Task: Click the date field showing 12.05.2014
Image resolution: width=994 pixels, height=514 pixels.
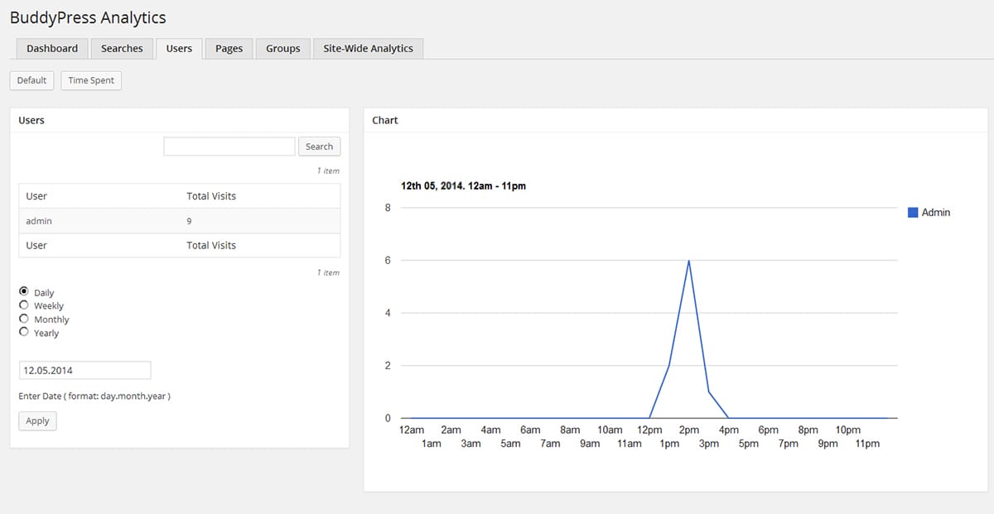Action: pos(84,370)
